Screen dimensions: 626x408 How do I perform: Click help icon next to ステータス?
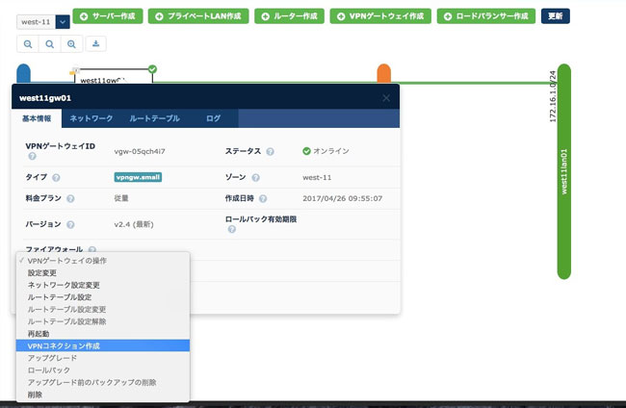[x=271, y=151]
